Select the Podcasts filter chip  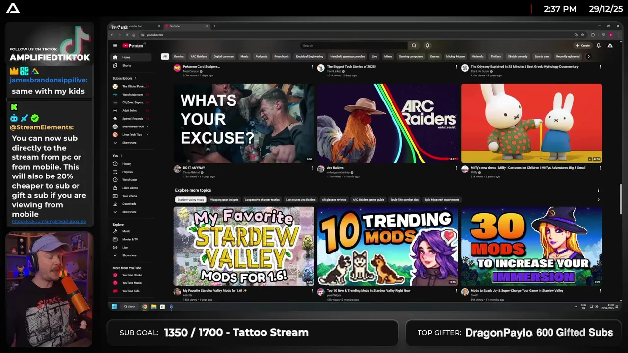click(x=262, y=56)
